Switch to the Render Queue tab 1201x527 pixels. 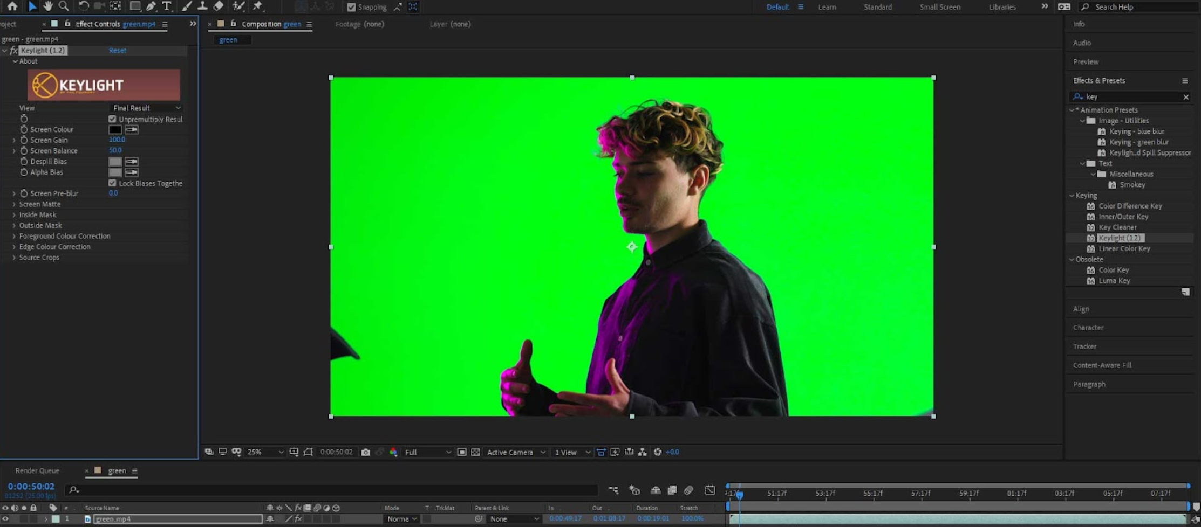(x=37, y=470)
